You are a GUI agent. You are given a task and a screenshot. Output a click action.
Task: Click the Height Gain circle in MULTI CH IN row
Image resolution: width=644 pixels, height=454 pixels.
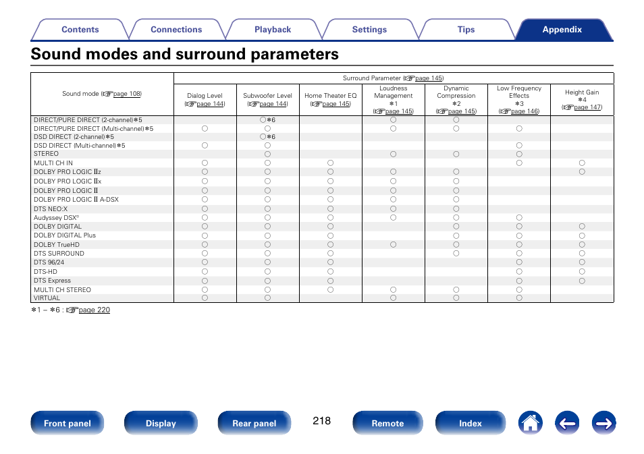[582, 163]
